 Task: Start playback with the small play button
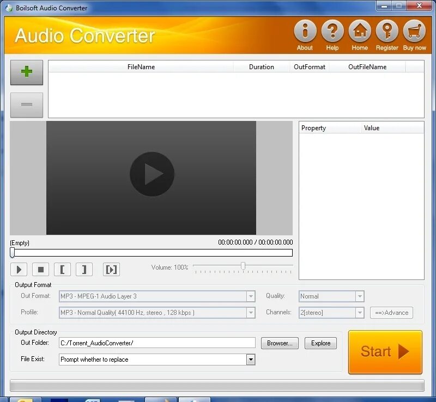pos(19,270)
